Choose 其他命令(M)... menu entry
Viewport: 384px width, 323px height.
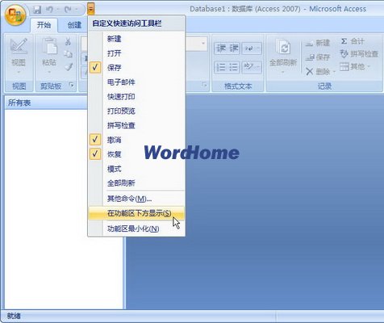pos(136,199)
